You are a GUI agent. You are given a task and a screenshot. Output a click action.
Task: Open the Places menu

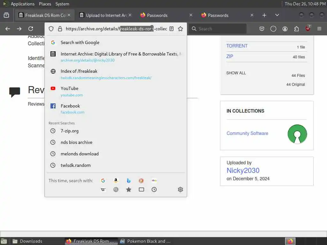click(x=45, y=4)
